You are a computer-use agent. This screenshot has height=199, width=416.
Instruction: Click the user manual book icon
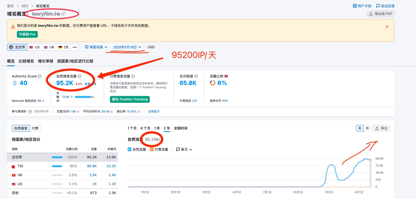coord(355,6)
